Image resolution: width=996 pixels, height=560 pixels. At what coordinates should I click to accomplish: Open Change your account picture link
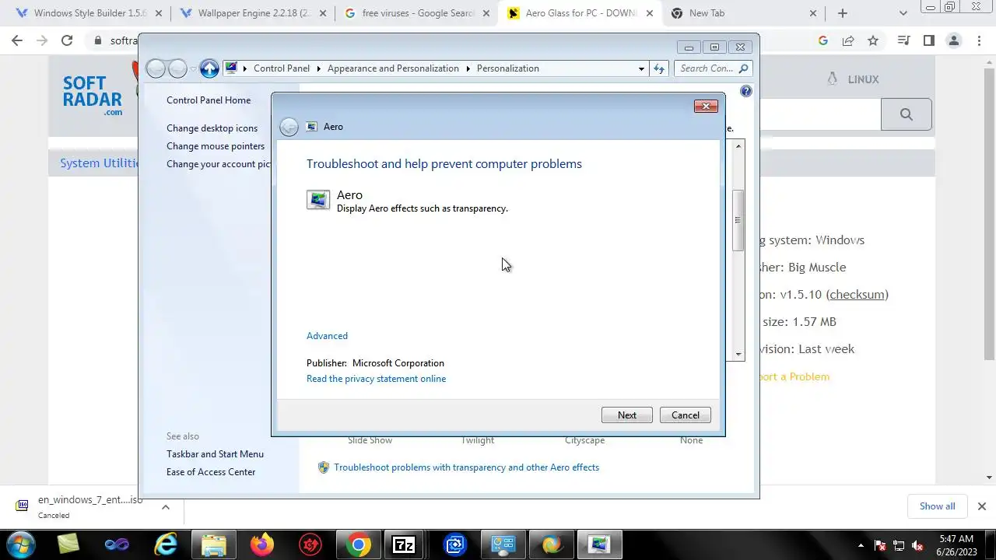[x=219, y=164]
